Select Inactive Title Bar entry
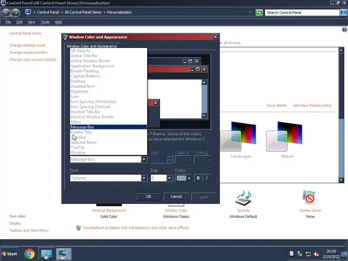348x261 pixels. (x=108, y=112)
